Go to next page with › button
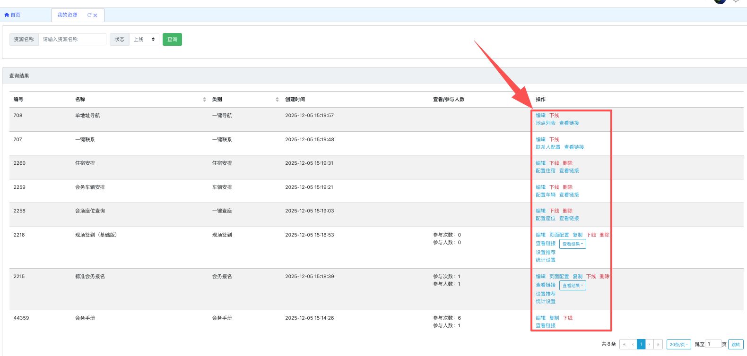Screen dimensions: 747x356 coord(650,344)
